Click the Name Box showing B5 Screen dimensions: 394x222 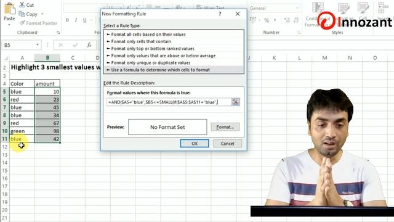coord(18,45)
